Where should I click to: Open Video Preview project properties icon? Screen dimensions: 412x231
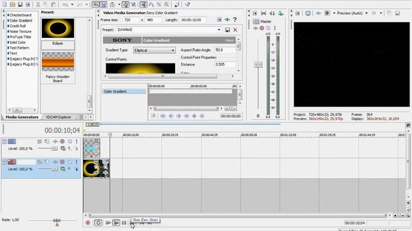click(297, 13)
